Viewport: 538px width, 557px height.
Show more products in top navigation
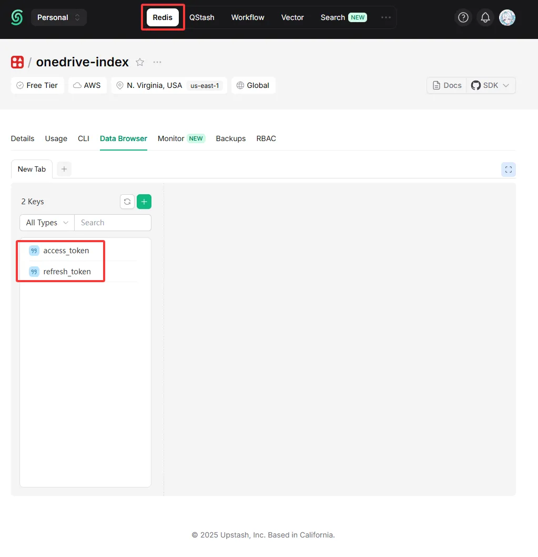(x=386, y=17)
